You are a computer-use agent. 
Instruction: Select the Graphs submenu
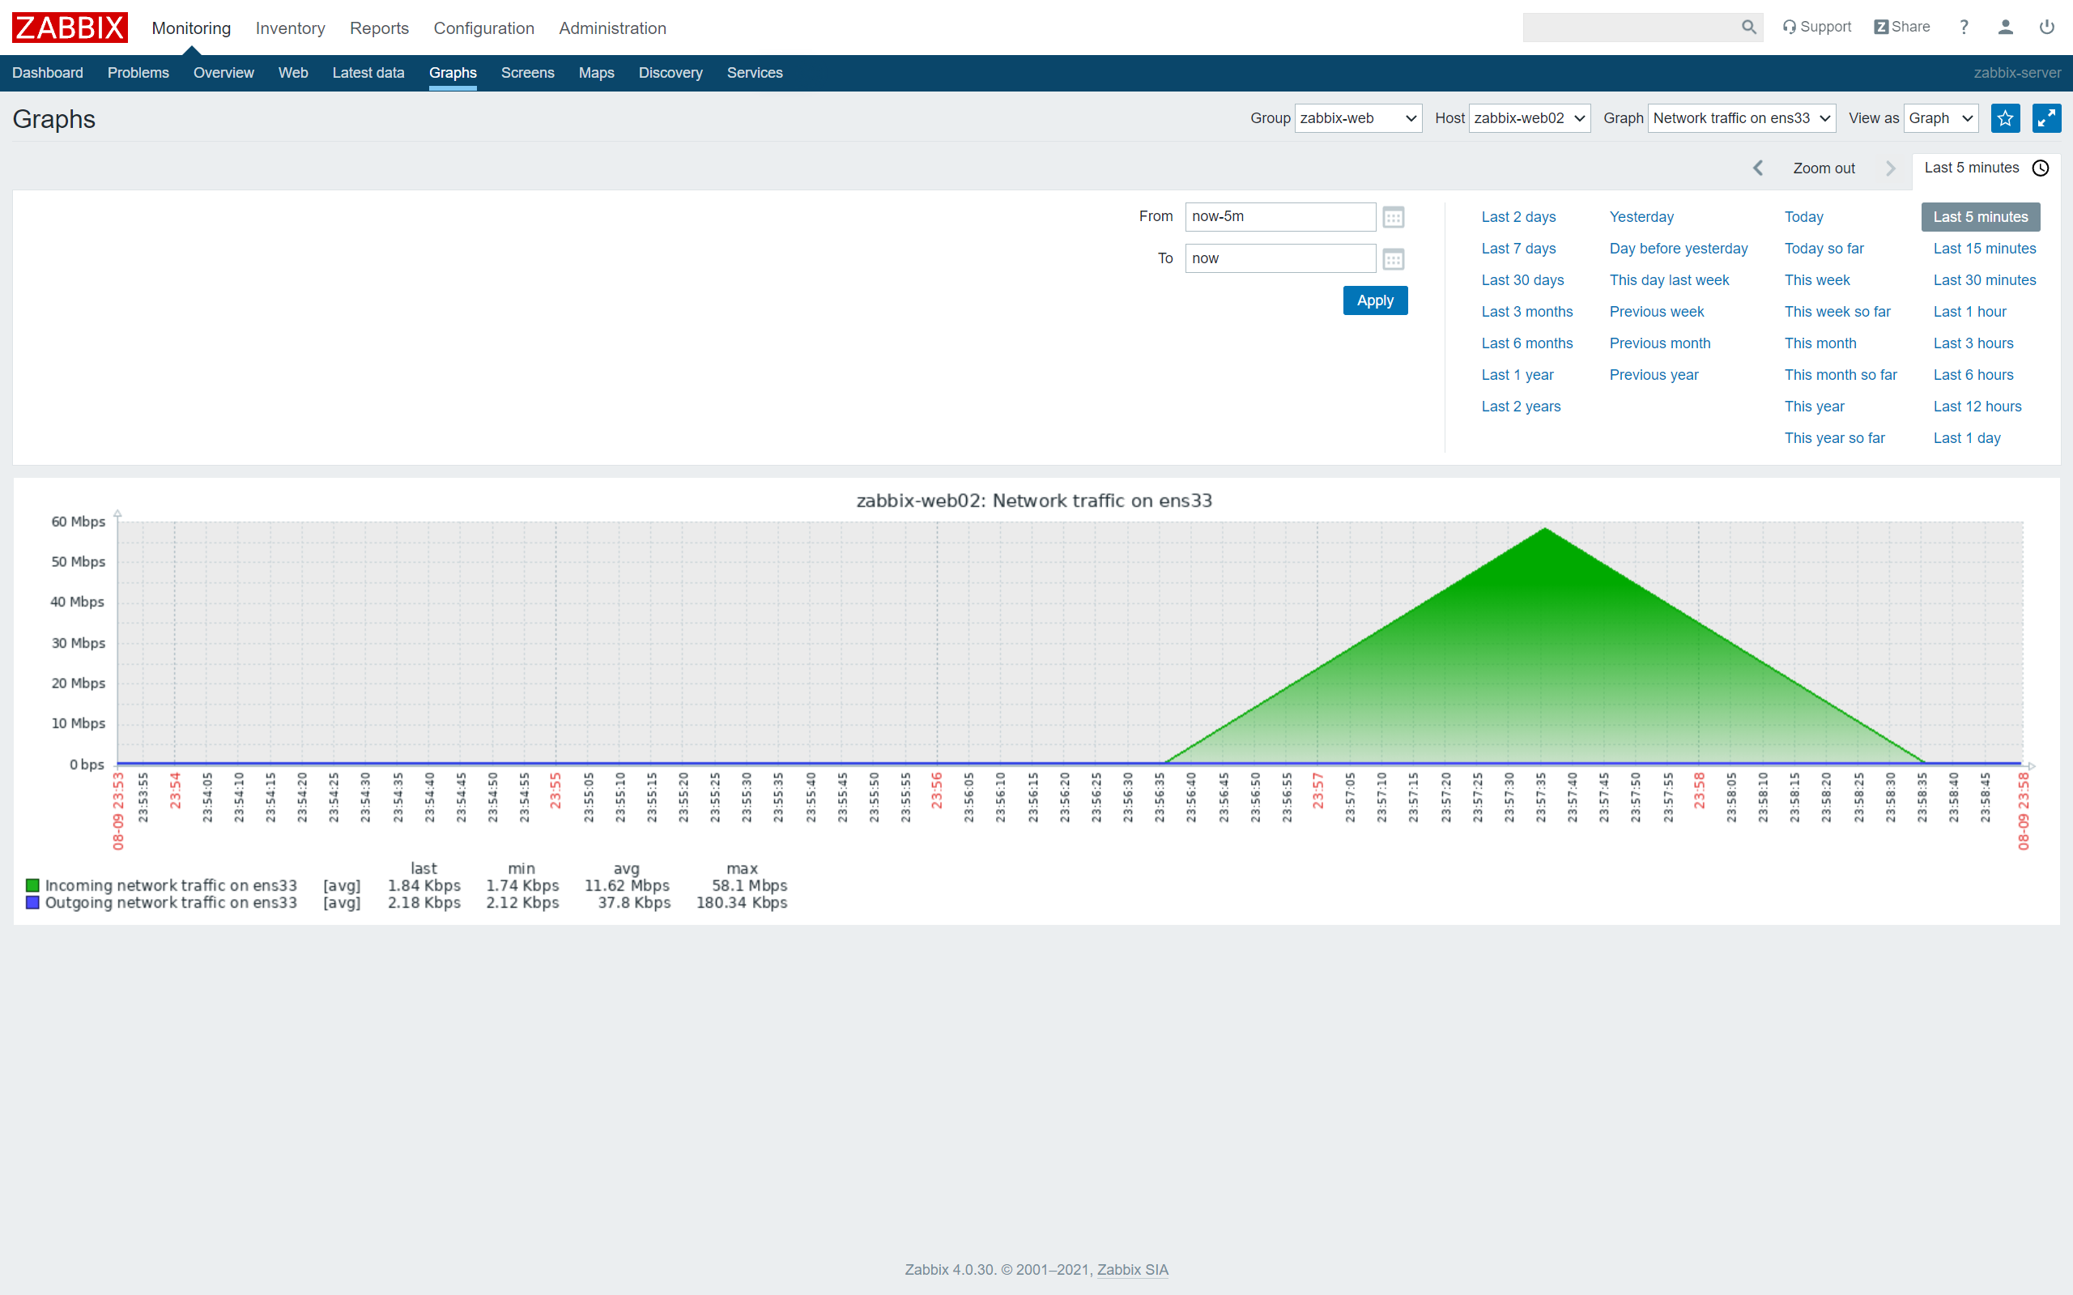pos(453,73)
